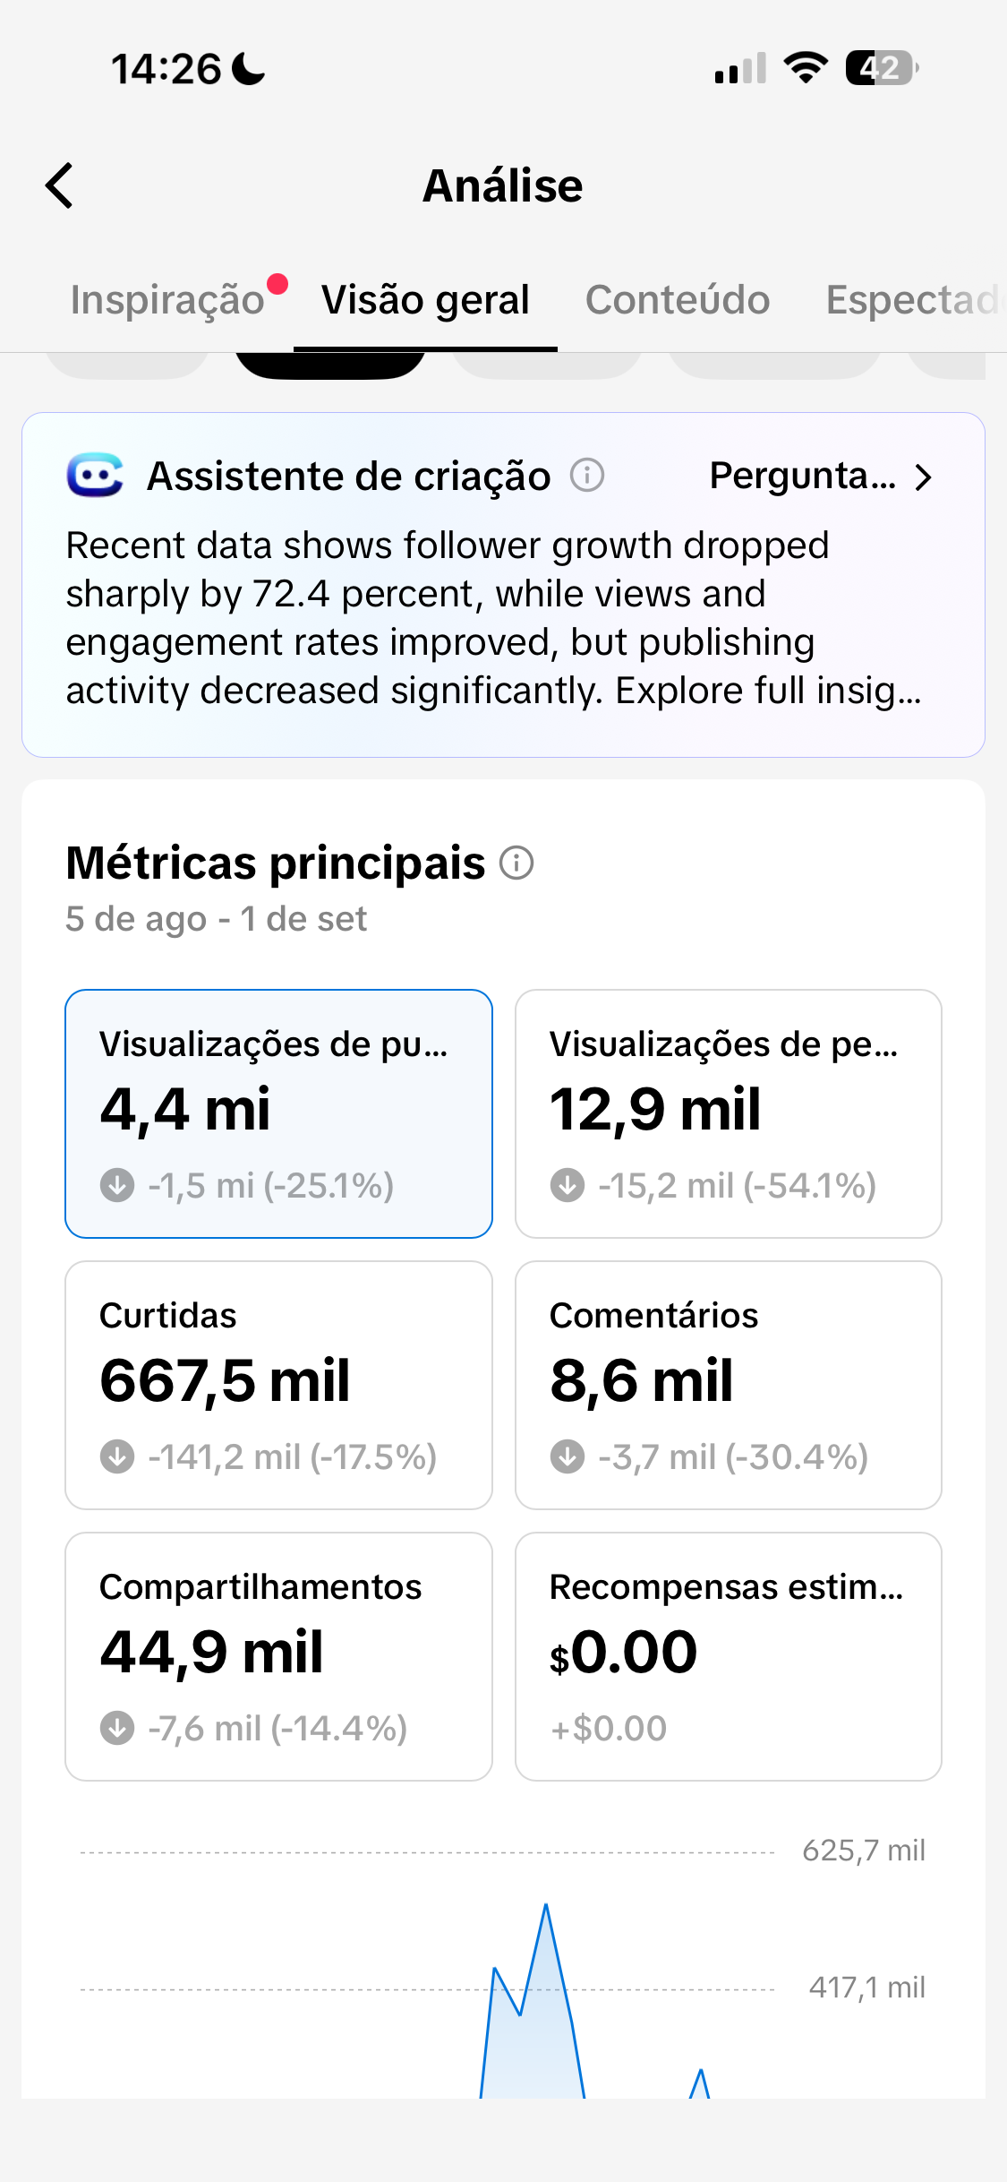Tap the back arrow icon
The height and width of the screenshot is (2182, 1007).
point(59,185)
